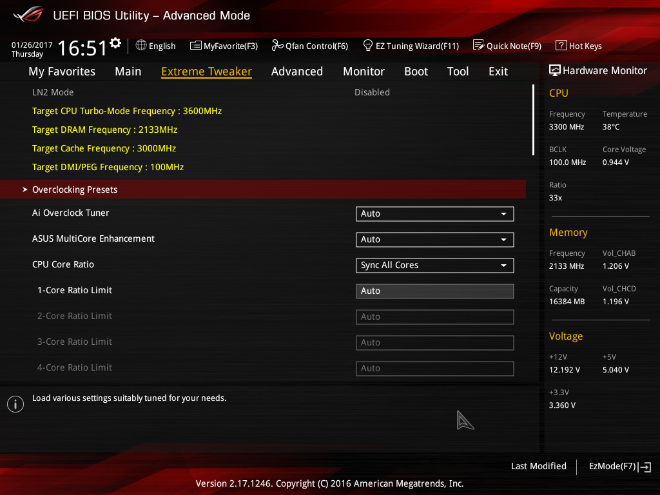The width and height of the screenshot is (660, 495).
Task: Click the settings list scrollbar
Action: pos(533,120)
